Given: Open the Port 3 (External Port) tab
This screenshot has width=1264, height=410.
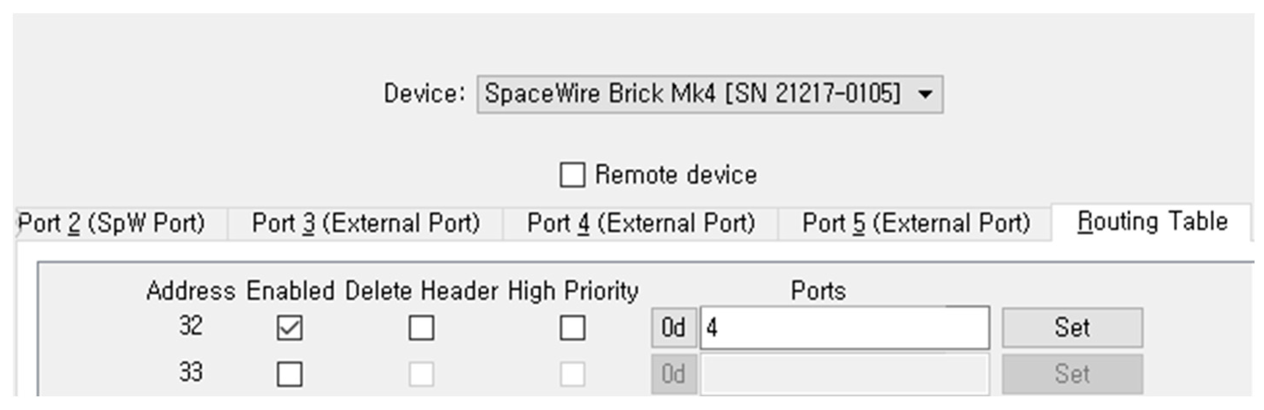Looking at the screenshot, I should 366,223.
